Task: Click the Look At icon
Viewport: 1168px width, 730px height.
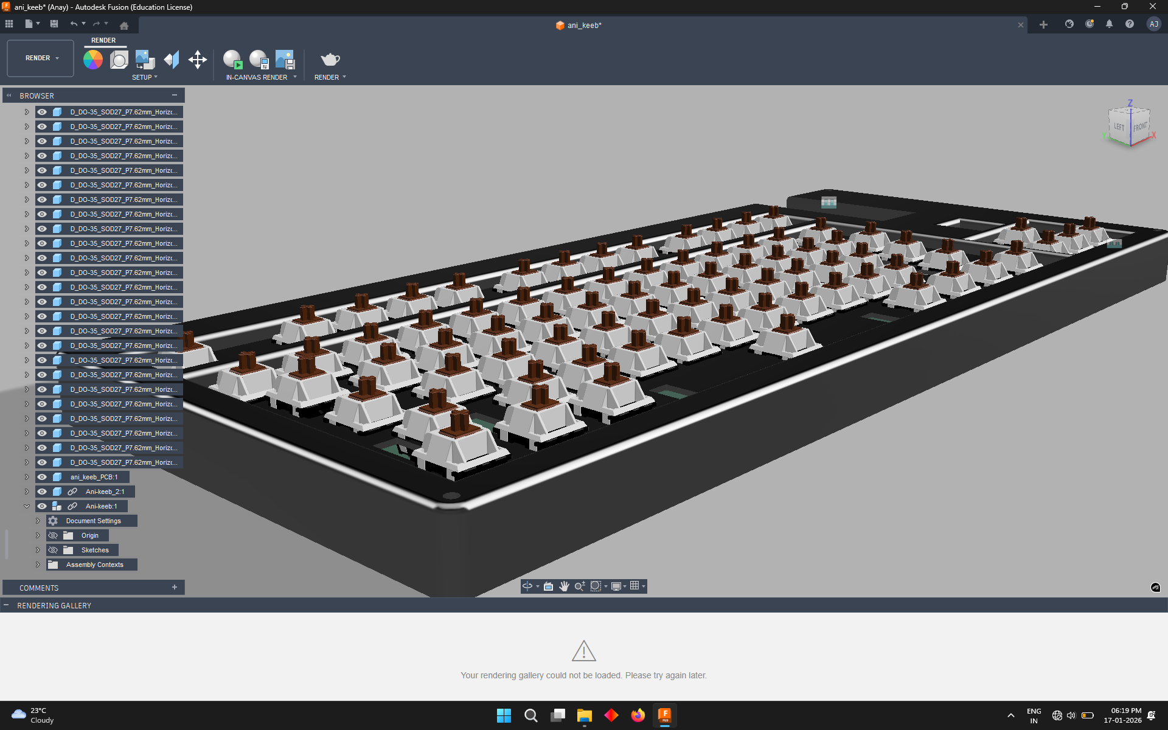Action: [548, 586]
